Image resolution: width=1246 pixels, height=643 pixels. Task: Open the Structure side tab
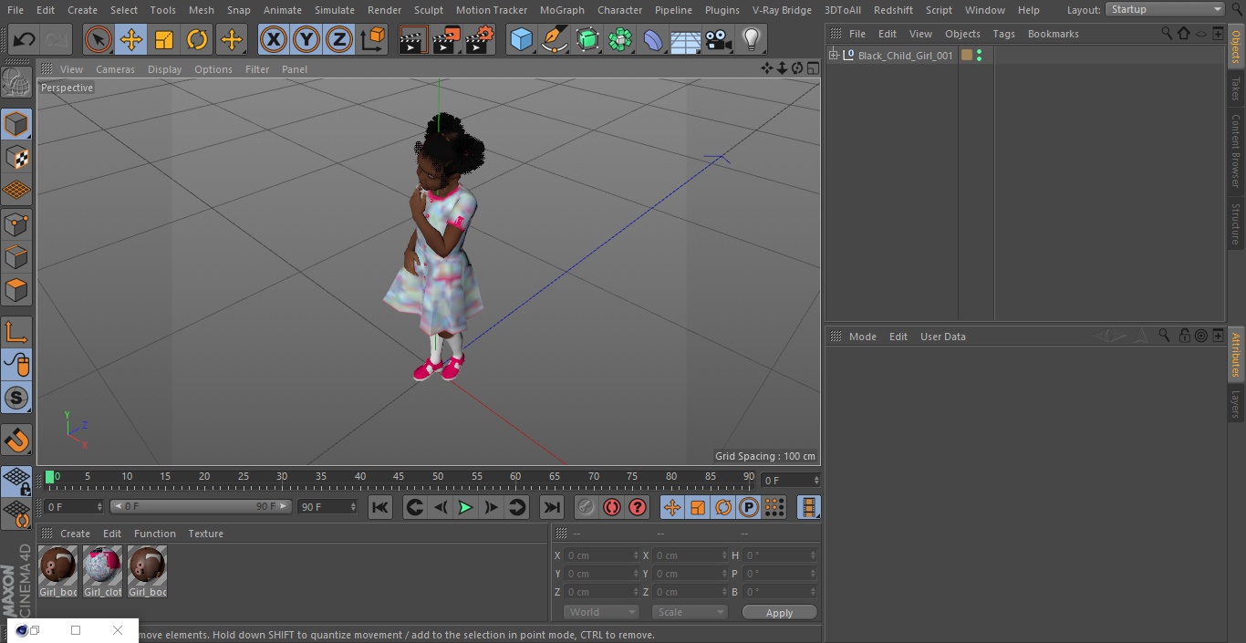click(x=1236, y=223)
